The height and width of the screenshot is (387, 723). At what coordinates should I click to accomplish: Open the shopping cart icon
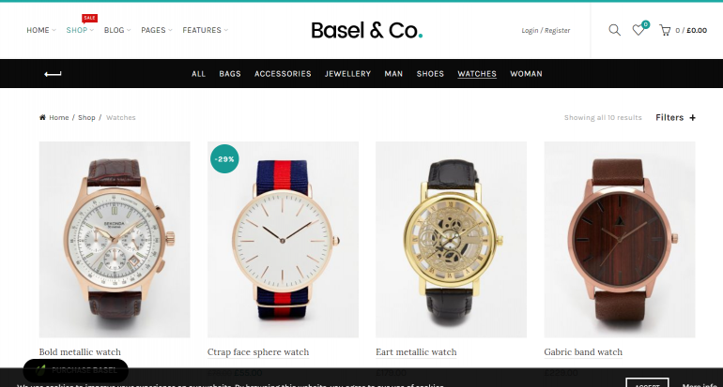coord(665,30)
